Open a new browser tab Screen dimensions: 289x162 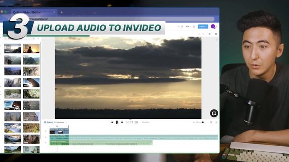62,12
